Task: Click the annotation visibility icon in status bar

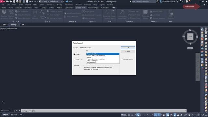Action: (175, 115)
